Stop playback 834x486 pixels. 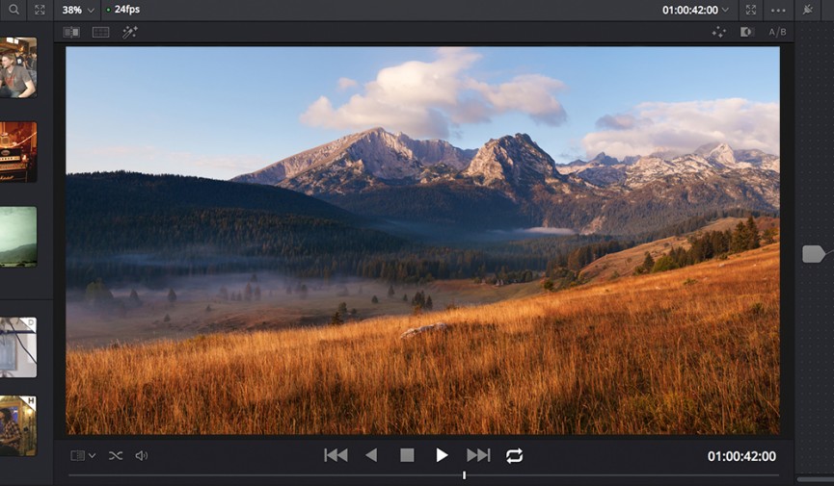(x=407, y=455)
